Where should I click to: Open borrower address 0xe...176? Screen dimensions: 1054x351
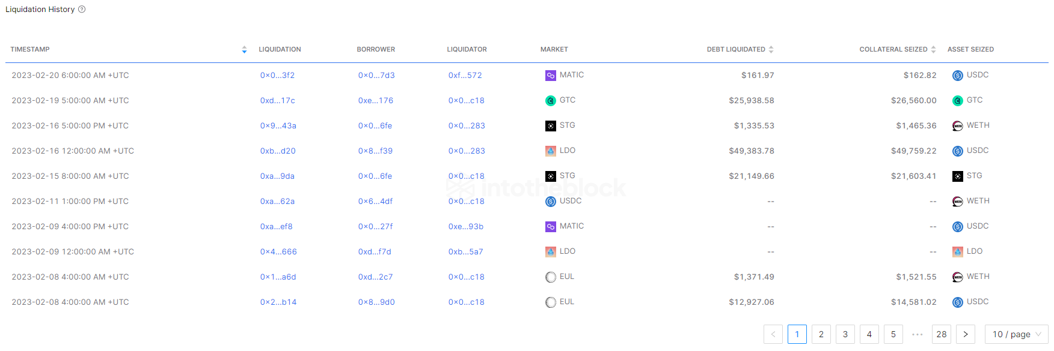coord(375,101)
